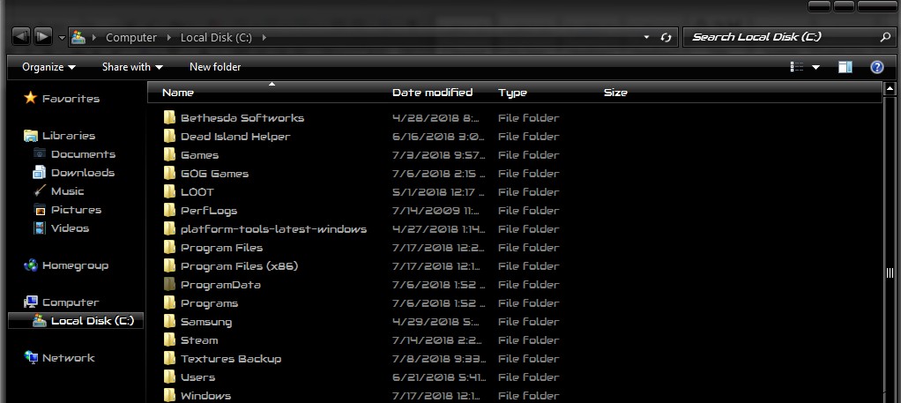Open the recent locations dropdown arrow
Image resolution: width=901 pixels, height=403 pixels.
pyautogui.click(x=62, y=38)
